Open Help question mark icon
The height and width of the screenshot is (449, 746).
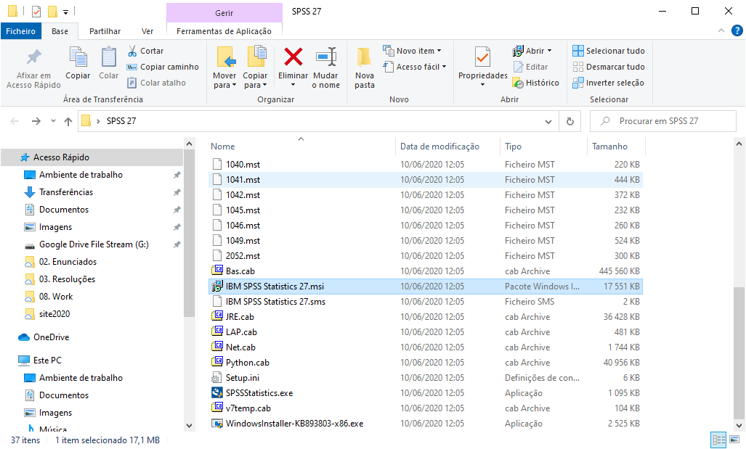pos(737,31)
